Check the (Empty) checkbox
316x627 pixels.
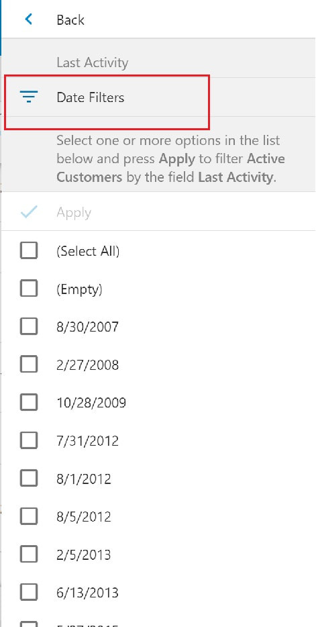[x=29, y=288]
